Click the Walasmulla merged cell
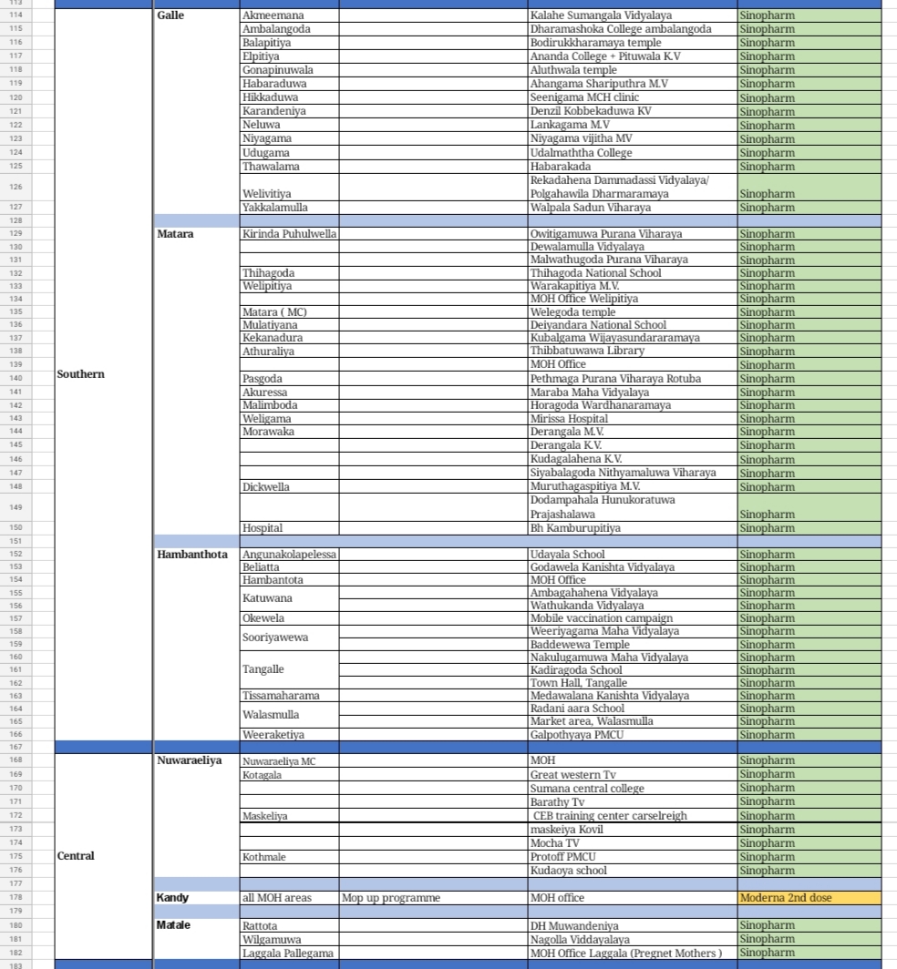This screenshot has height=969, width=897. coord(289,715)
